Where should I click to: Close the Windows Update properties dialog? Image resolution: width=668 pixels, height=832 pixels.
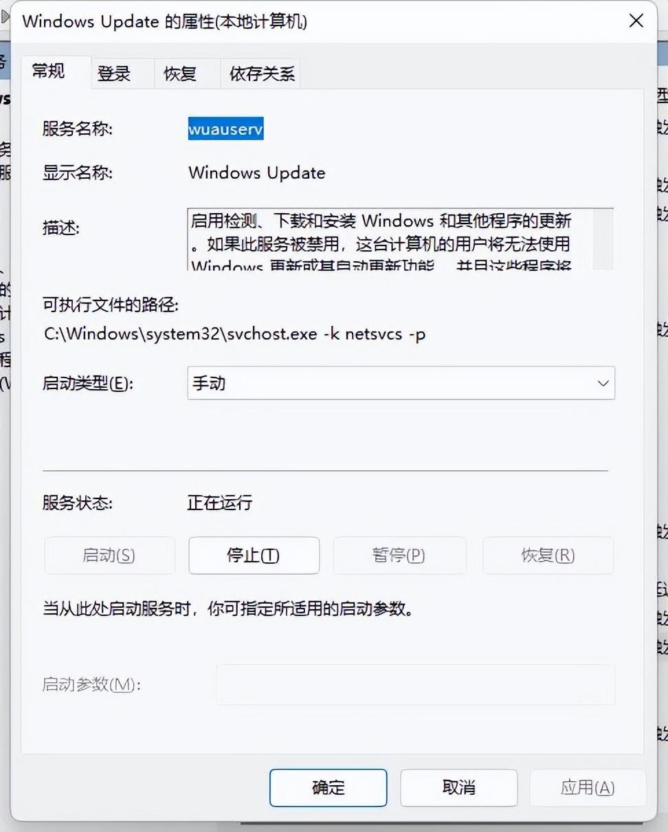pyautogui.click(x=636, y=21)
